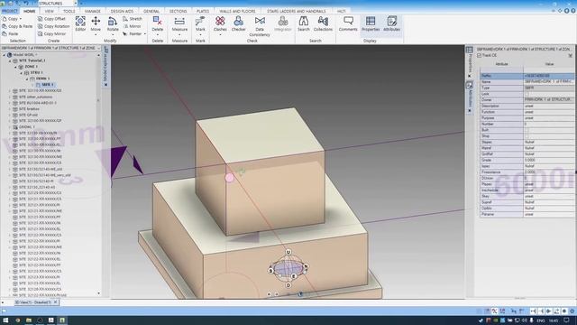Toggle the Built attribute checkbox
This screenshot has width=577, height=325.
pyautogui.click(x=527, y=130)
